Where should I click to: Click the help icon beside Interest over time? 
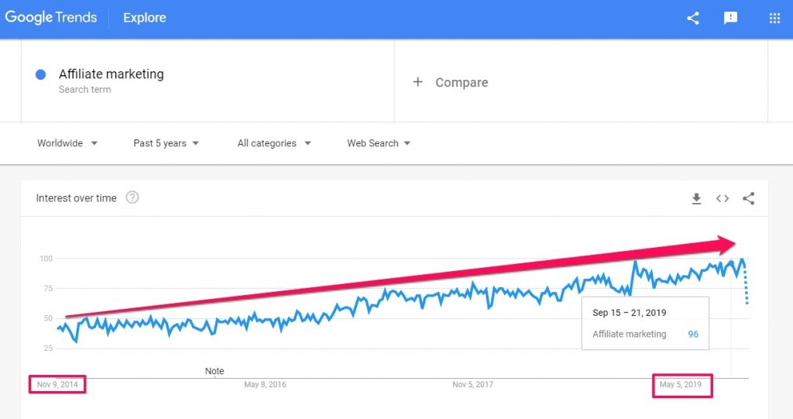(x=132, y=197)
